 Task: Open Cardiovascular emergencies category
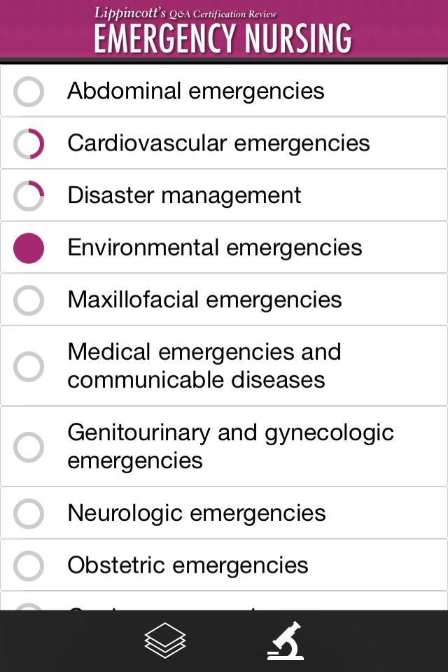click(218, 143)
